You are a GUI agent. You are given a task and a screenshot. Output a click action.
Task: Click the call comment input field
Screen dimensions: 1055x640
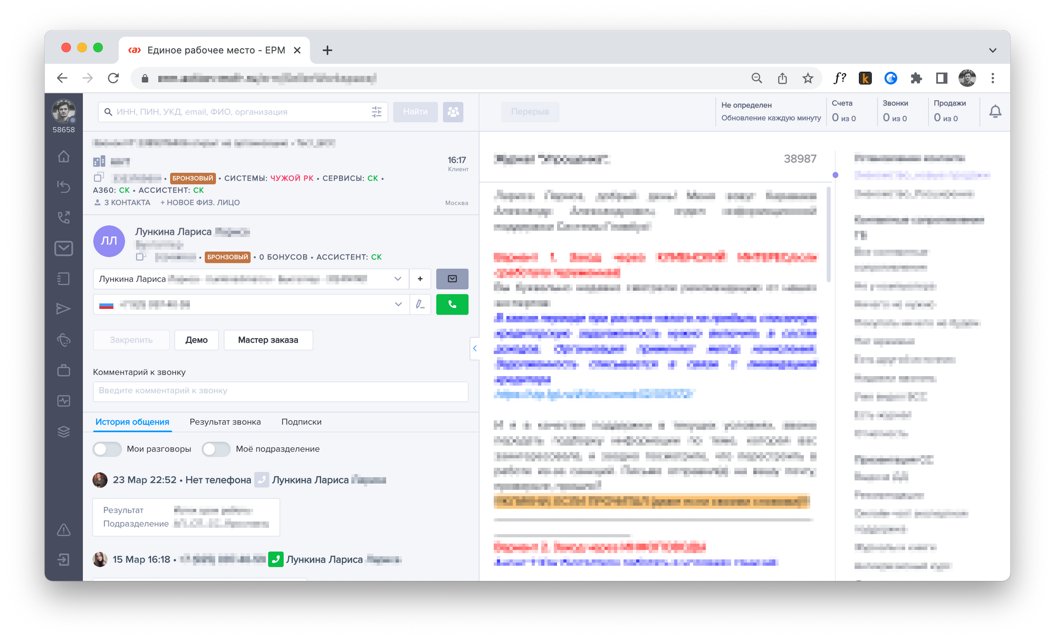280,391
